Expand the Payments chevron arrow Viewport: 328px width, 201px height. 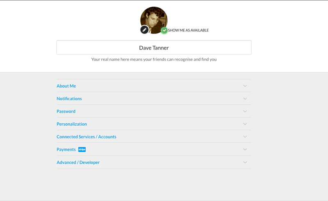[245, 149]
